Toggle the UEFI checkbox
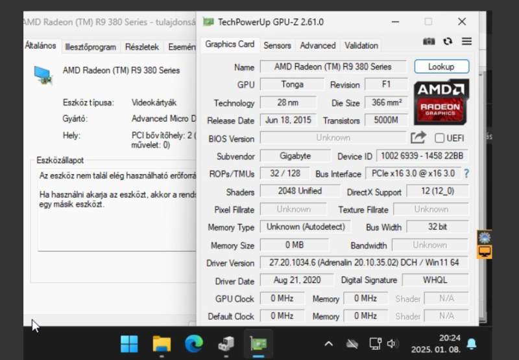 pyautogui.click(x=439, y=138)
